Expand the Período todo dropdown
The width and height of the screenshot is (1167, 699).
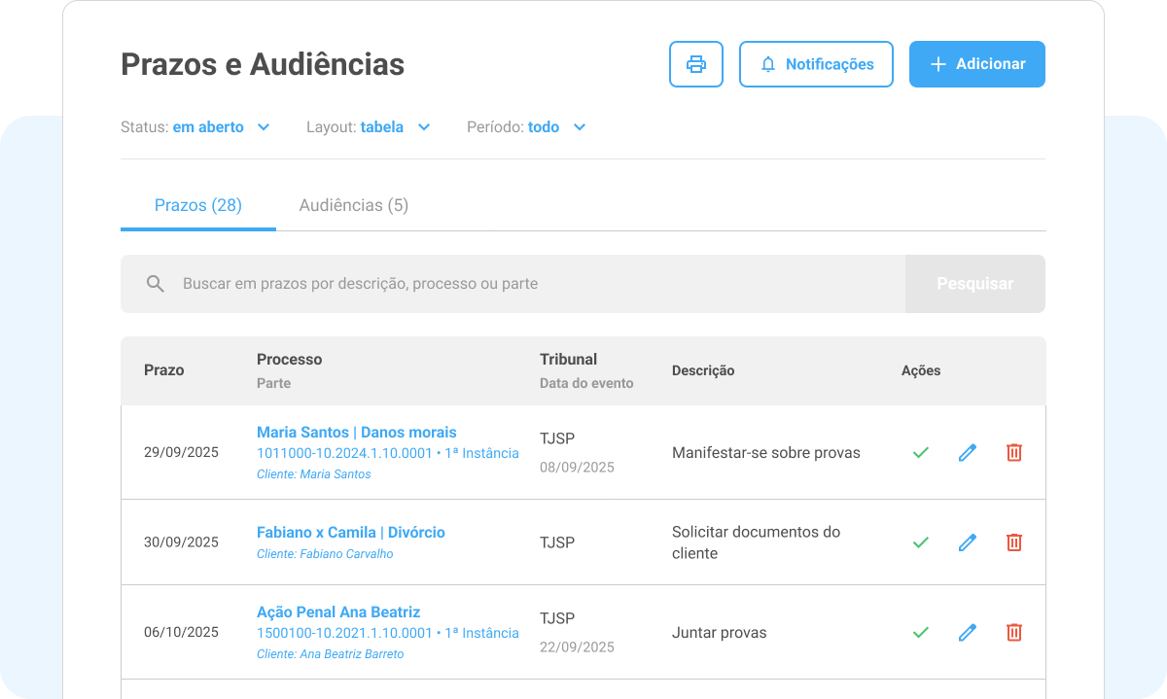point(545,126)
